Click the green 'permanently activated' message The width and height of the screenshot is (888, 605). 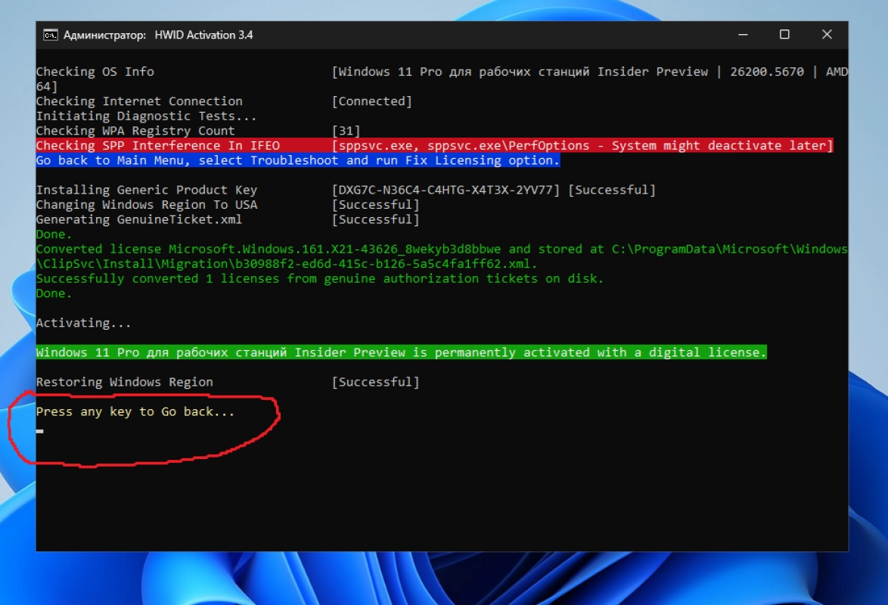401,352
